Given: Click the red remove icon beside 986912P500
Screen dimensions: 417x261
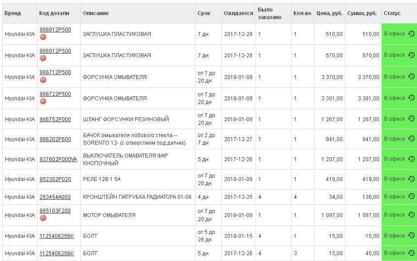Looking at the screenshot, I should (42, 59).
